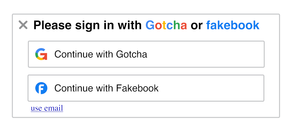Tap the 'Continue with Fakebook' label text
Screen dimensions: 292x126
point(106,88)
